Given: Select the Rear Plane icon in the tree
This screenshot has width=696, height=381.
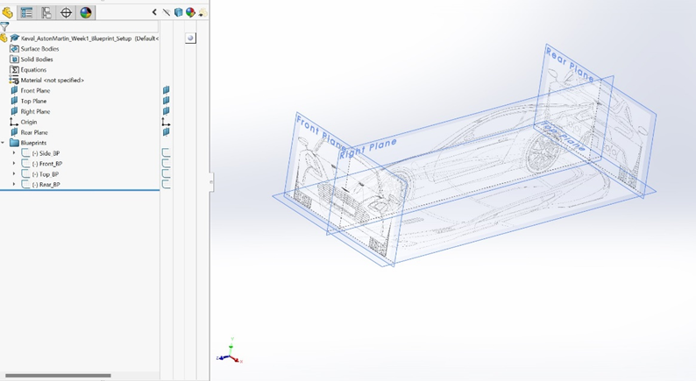Looking at the screenshot, I should pyautogui.click(x=14, y=132).
